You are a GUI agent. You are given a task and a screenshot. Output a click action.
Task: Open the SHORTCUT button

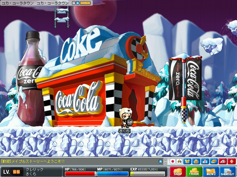point(227,172)
